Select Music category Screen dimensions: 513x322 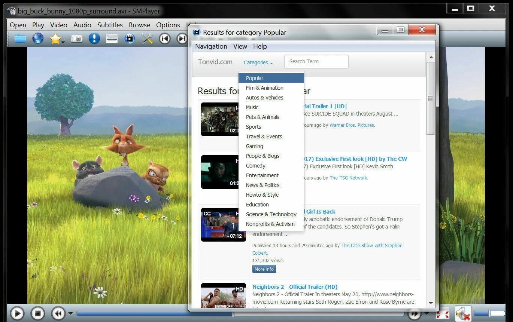point(271,107)
